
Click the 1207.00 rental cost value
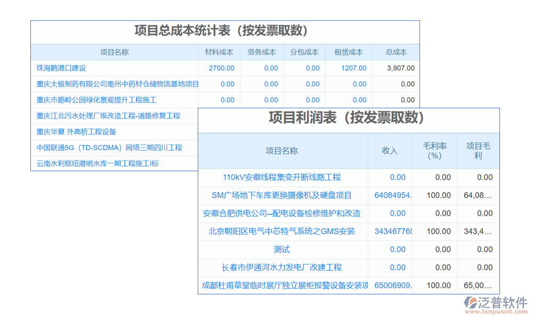pos(353,68)
